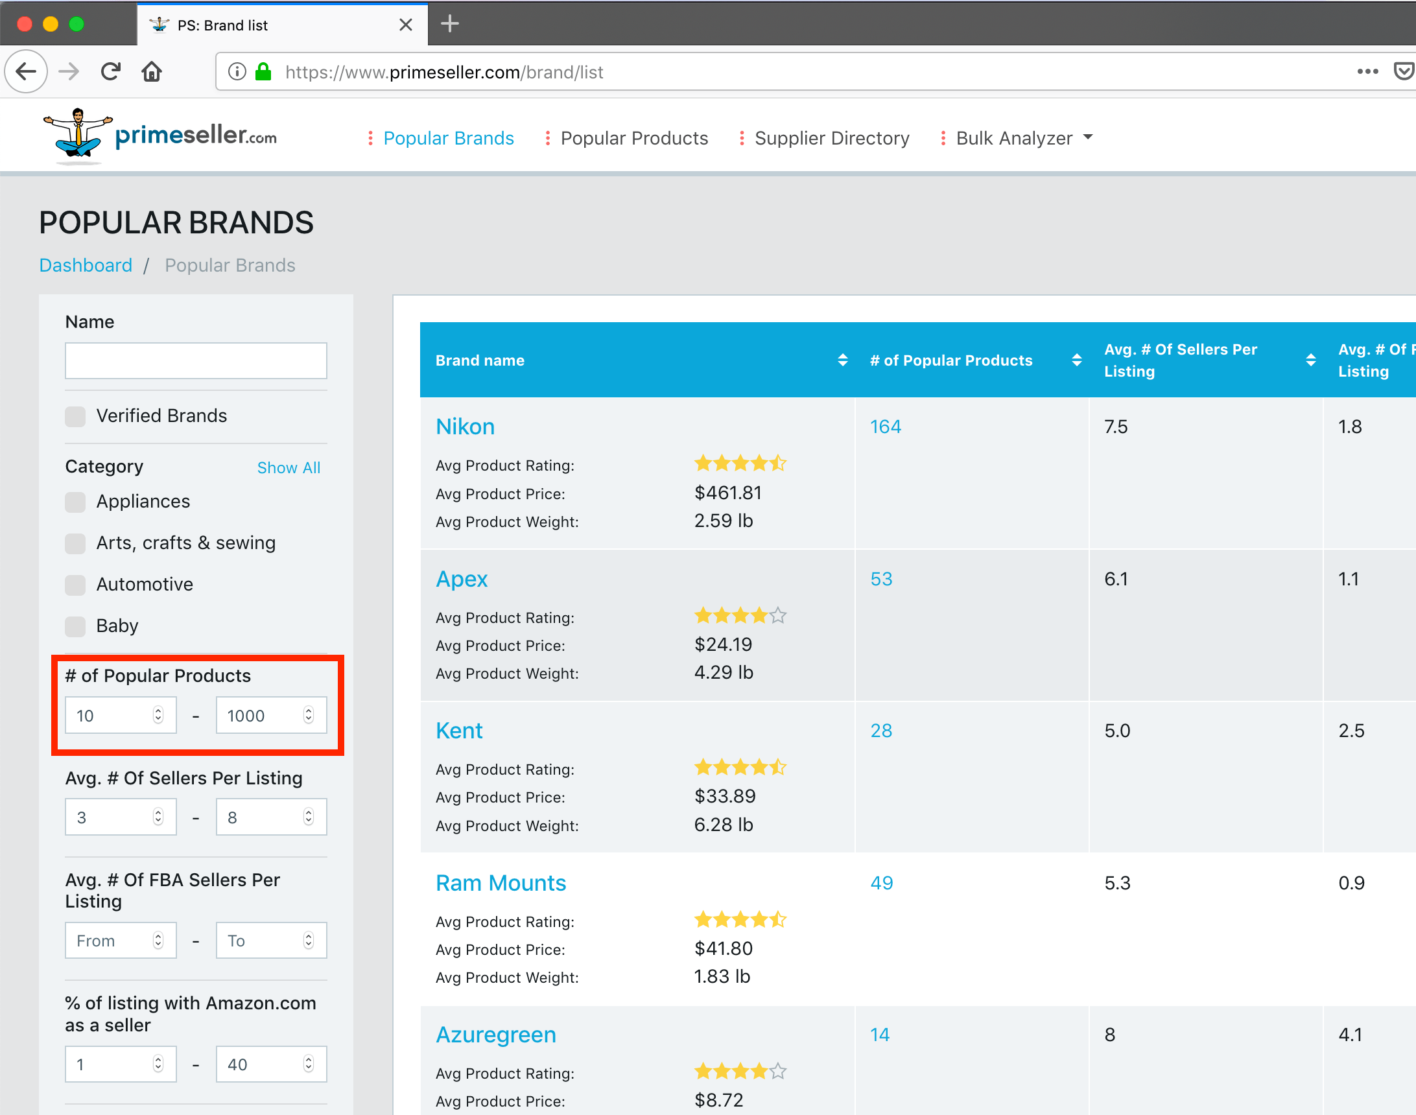Open the Ram Mounts brand link
The height and width of the screenshot is (1115, 1416).
point(501,884)
